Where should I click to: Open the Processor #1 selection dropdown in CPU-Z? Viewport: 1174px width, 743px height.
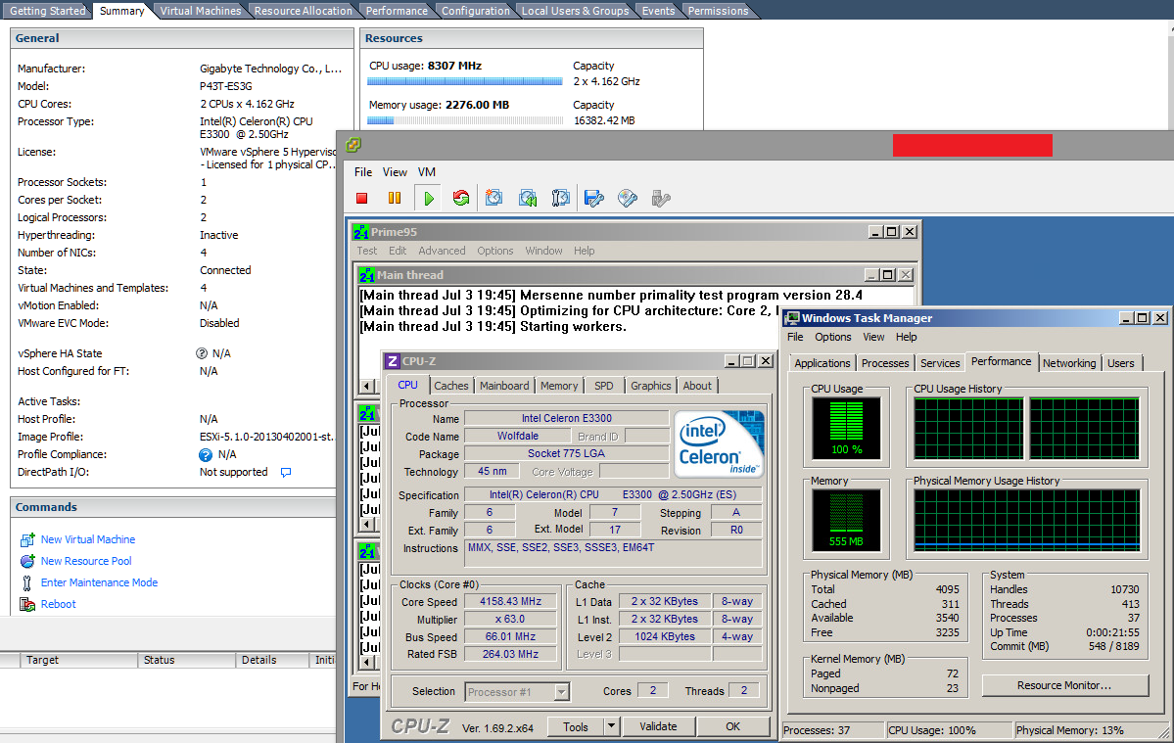562,692
